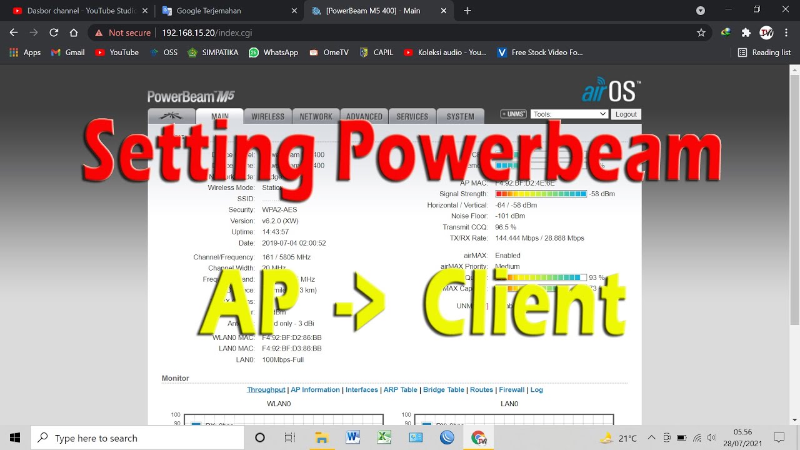
Task: Open Google Chrome from the taskbar
Action: coord(479,437)
